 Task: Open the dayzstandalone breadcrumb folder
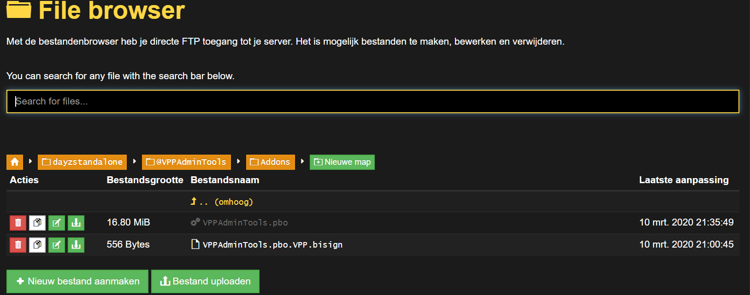coord(82,162)
